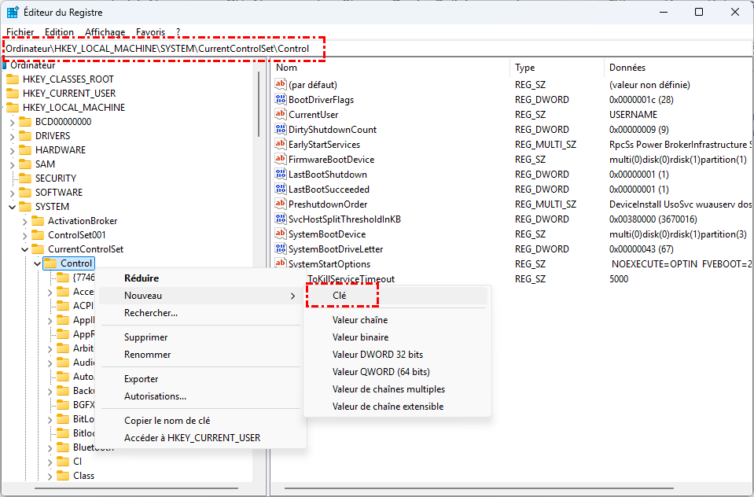Click the SystemBootDevice value icon
This screenshot has width=754, height=497.
click(281, 234)
